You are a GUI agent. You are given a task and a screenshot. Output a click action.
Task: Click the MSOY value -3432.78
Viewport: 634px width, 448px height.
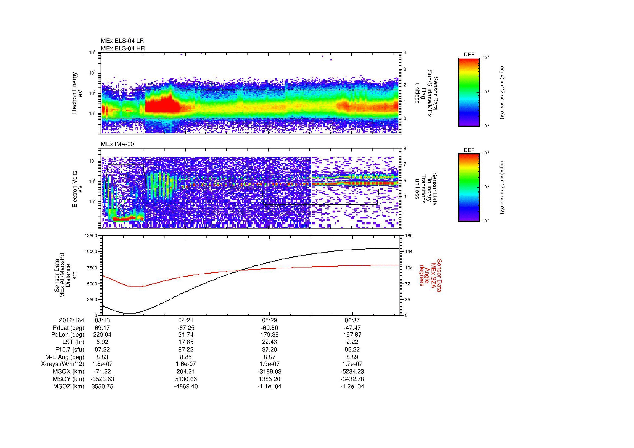[352, 379]
